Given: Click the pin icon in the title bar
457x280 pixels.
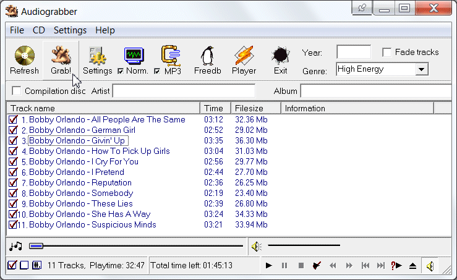Looking at the screenshot, I should [x=362, y=7].
